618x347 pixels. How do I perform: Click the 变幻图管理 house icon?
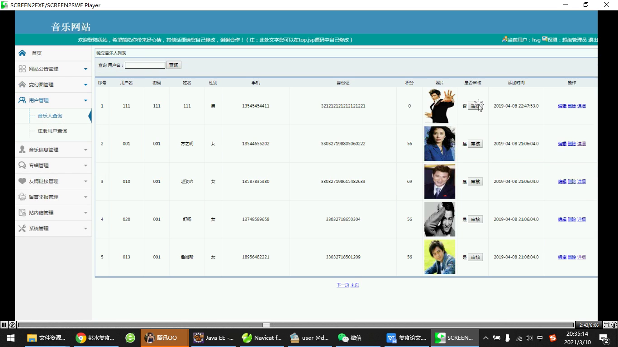[x=22, y=84]
